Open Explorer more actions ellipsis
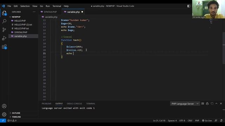Screen dimensions: 225x126 pos(34,12)
